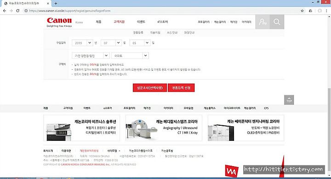The width and height of the screenshot is (331, 179).
Task: Click the Canon logo
Action: [x=59, y=22]
